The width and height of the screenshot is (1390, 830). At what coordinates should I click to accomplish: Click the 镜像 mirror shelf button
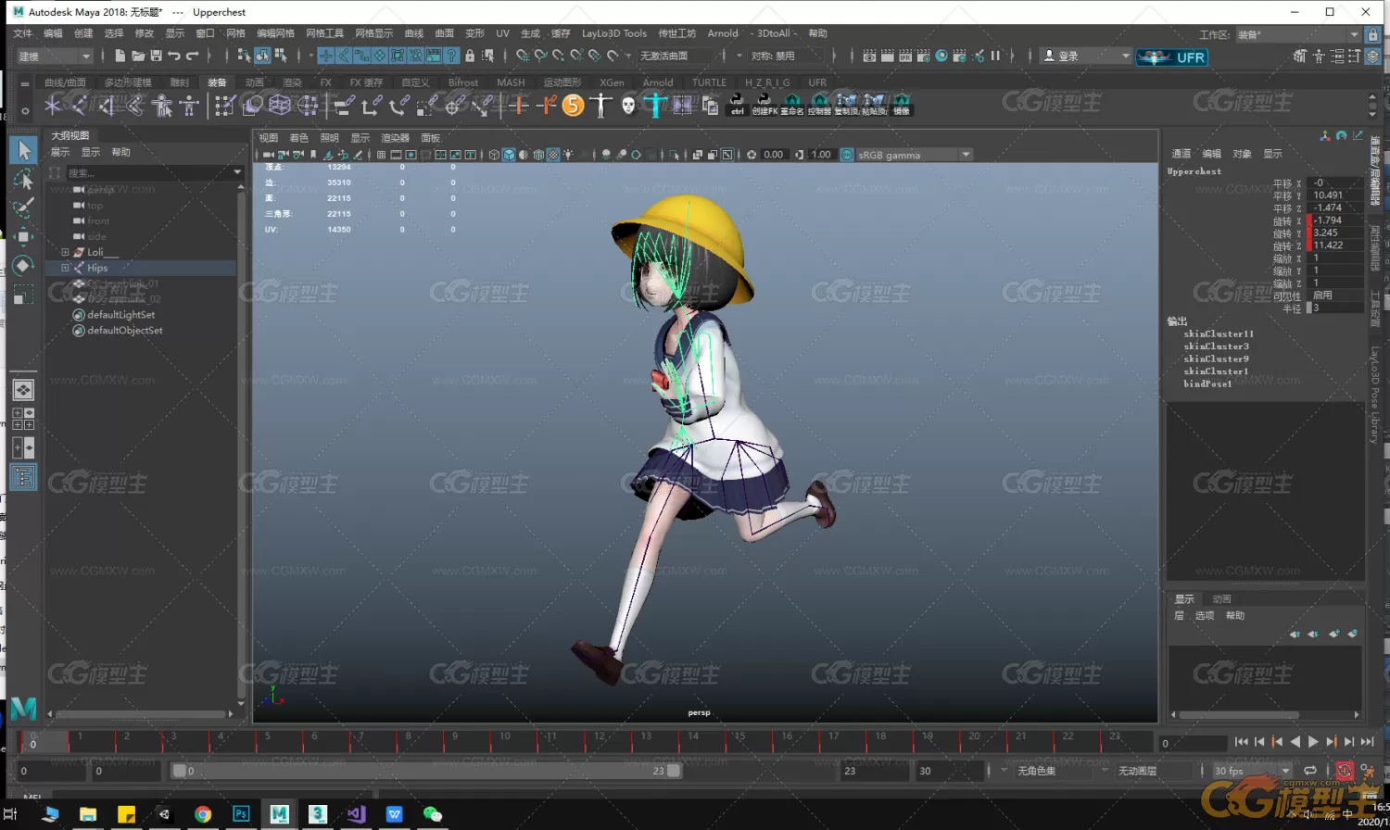click(x=902, y=104)
